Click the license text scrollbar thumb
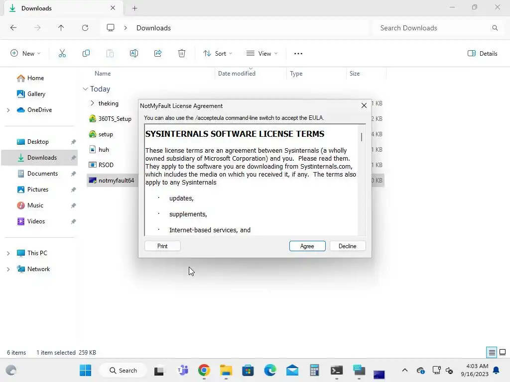Viewport: 510px width, 382px height. 362,137
